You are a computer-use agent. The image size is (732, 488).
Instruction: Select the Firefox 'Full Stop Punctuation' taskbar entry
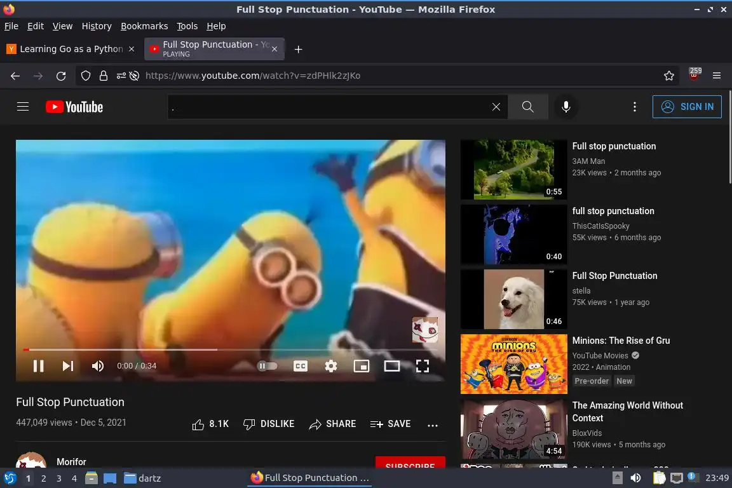click(x=311, y=478)
